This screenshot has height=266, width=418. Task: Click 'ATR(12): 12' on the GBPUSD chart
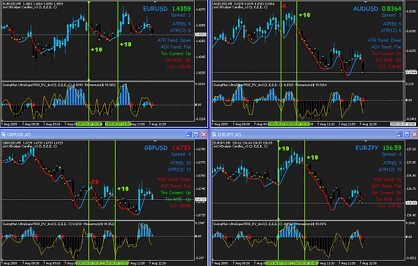[x=179, y=170]
